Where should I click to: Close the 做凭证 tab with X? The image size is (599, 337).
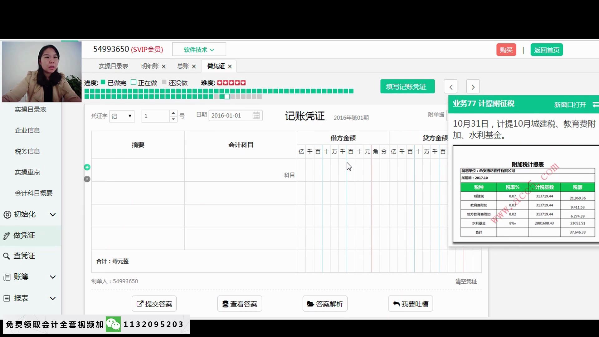click(230, 66)
